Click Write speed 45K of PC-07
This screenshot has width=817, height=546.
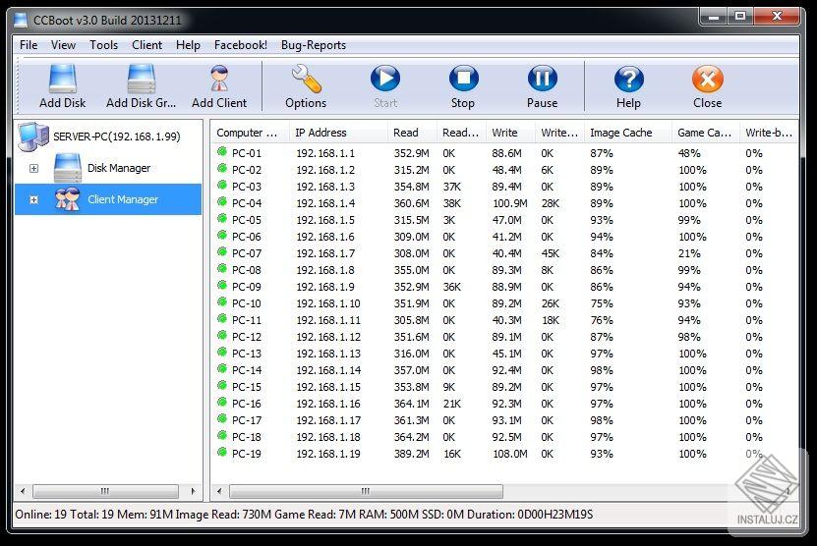[x=551, y=253]
